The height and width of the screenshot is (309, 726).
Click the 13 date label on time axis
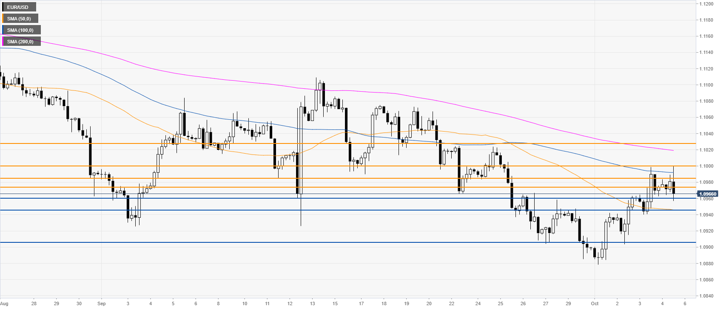[313, 303]
